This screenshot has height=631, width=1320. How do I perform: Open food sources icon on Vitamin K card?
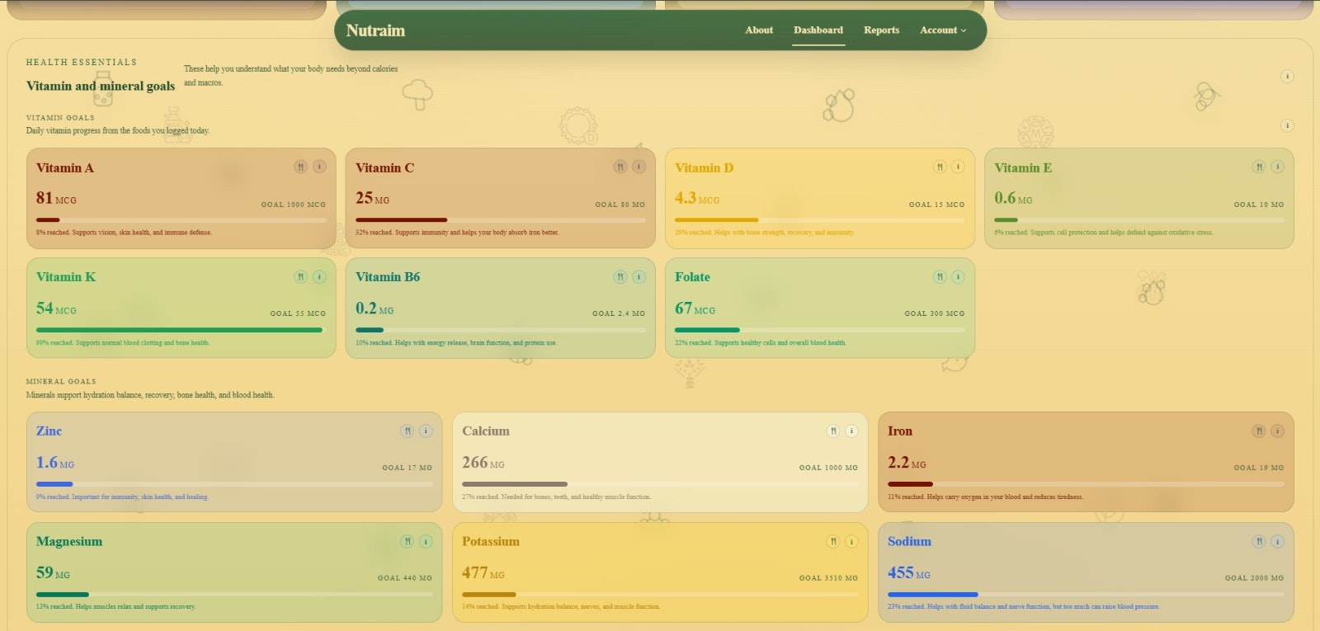(301, 276)
